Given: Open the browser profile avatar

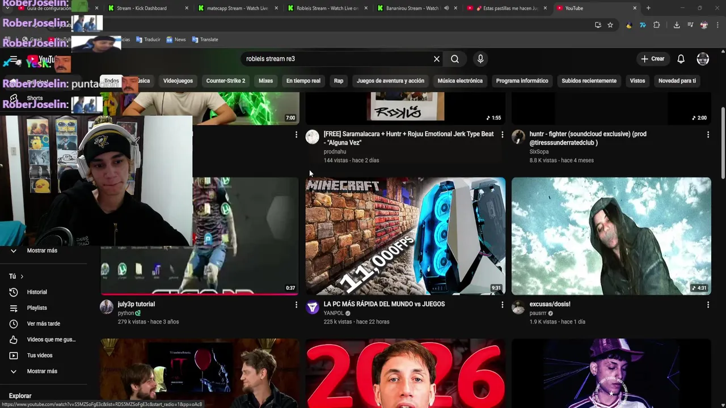Looking at the screenshot, I should coord(704,25).
